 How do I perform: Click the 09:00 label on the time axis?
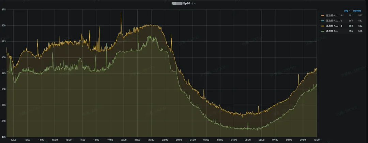point(303,140)
